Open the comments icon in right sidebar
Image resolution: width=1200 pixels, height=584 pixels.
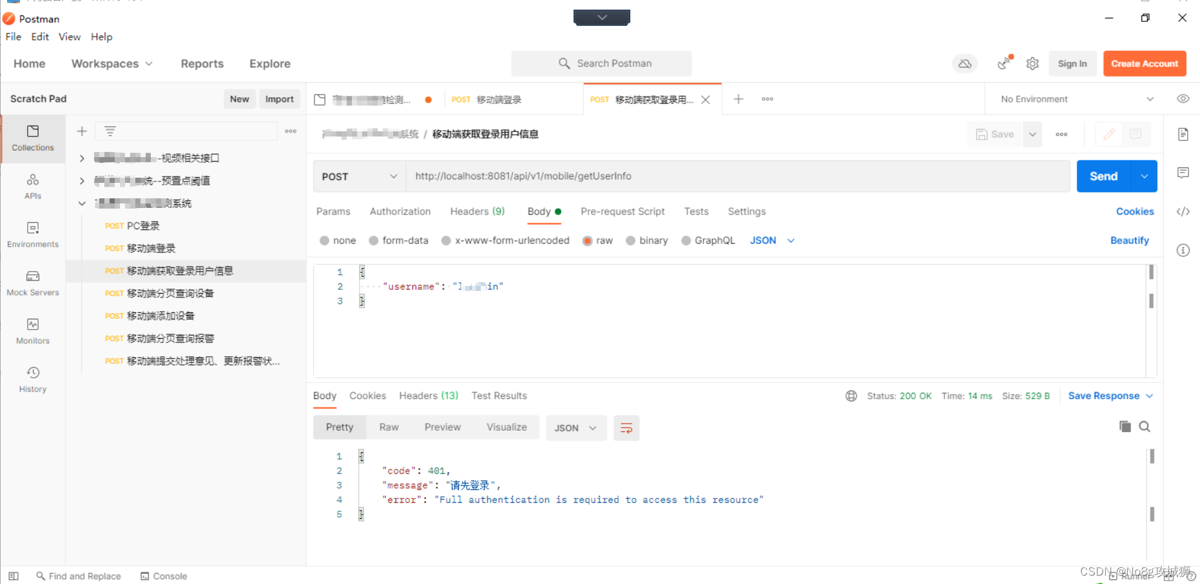click(1183, 173)
